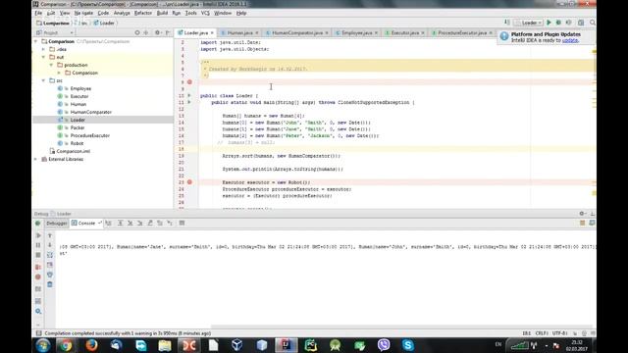Open the Debugger tab

(57, 224)
